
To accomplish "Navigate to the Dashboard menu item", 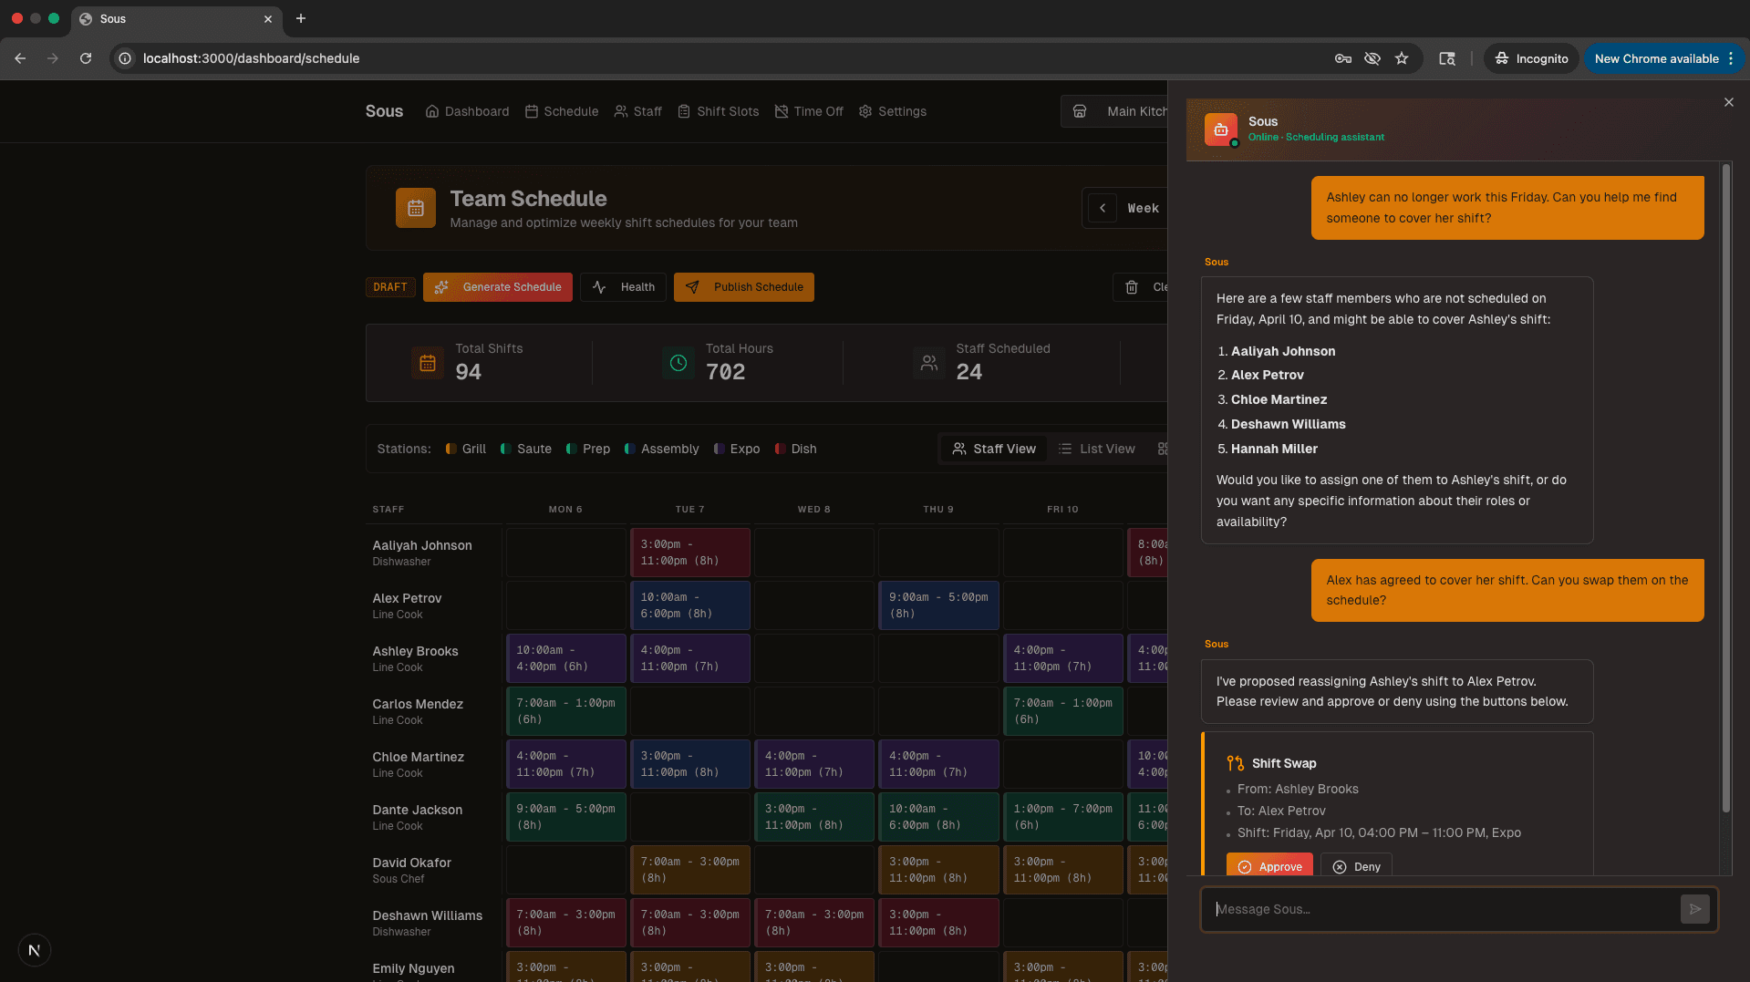I will 467,111.
